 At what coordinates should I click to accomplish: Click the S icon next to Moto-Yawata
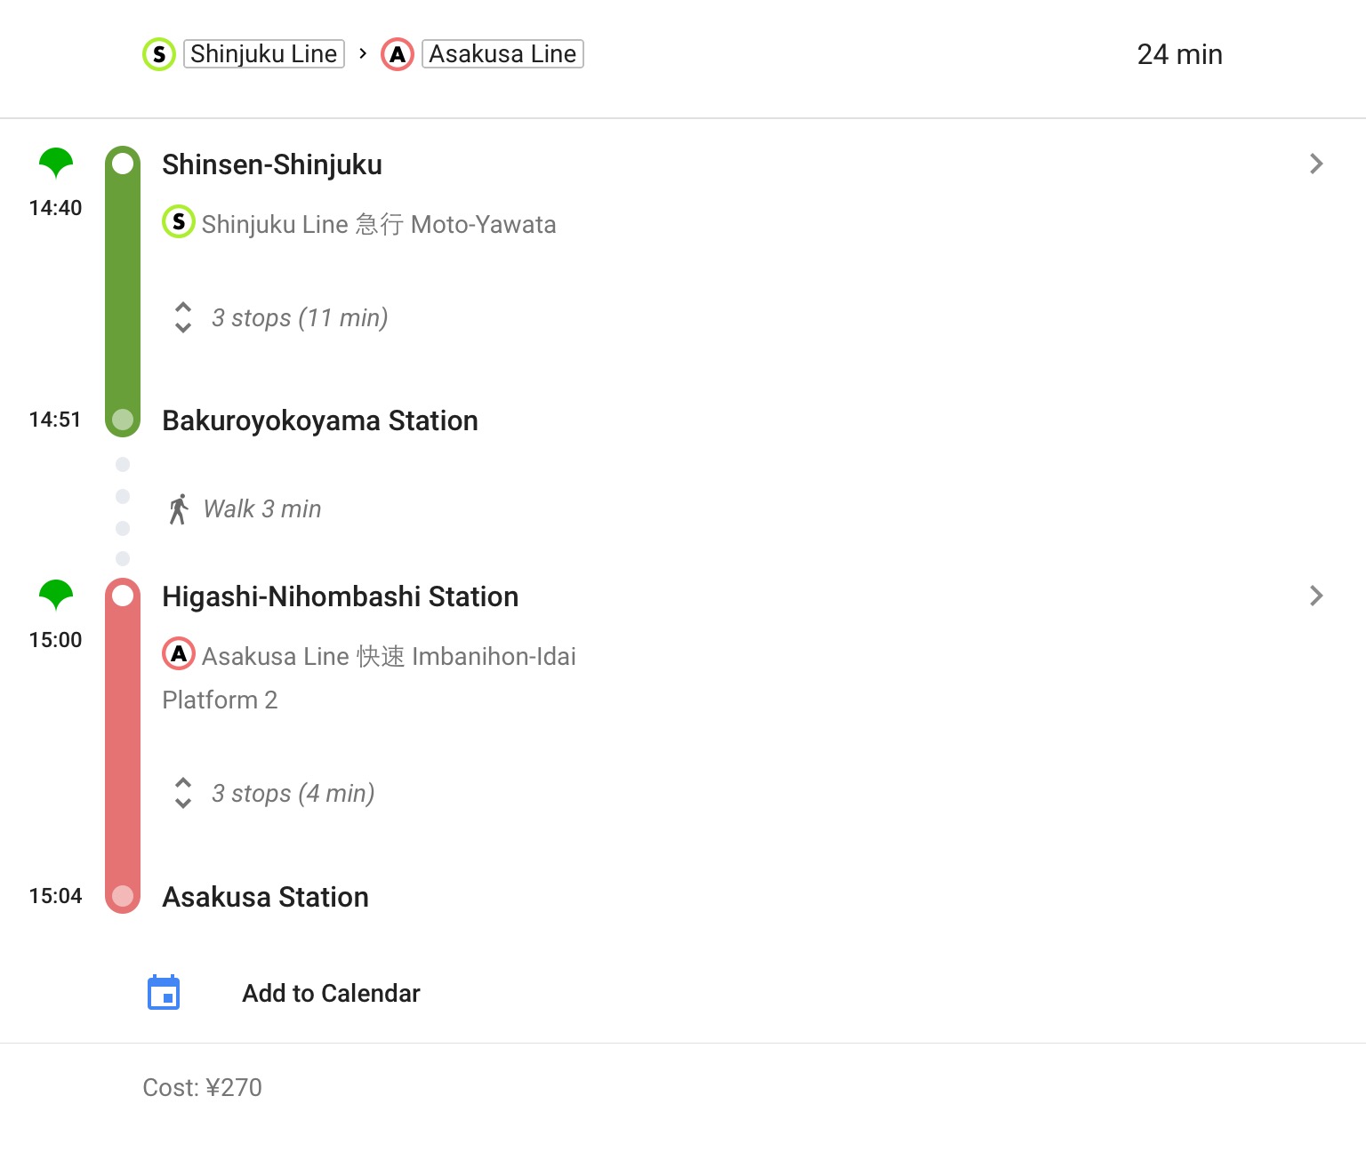coord(179,221)
